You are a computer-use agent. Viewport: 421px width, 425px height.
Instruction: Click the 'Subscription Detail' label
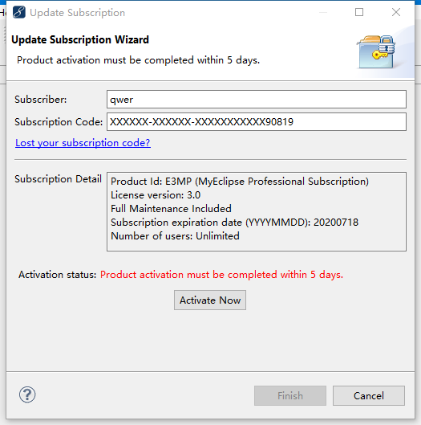(x=58, y=179)
